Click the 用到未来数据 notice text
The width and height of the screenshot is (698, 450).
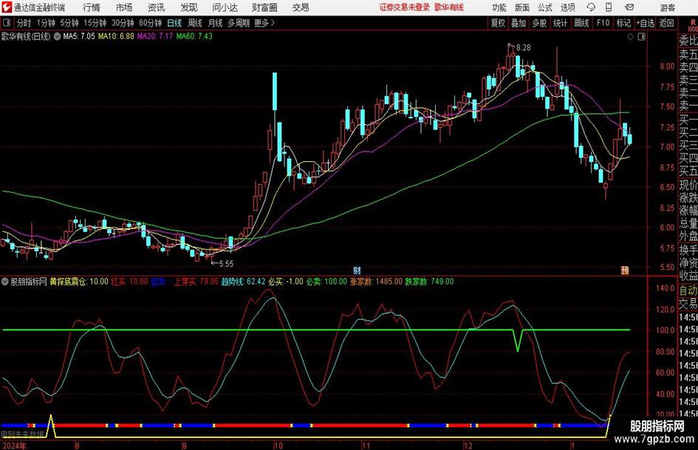coord(23,434)
